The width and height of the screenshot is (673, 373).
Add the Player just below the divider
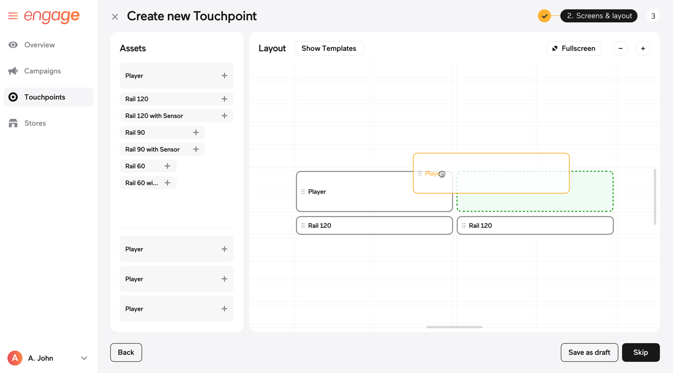(x=224, y=249)
